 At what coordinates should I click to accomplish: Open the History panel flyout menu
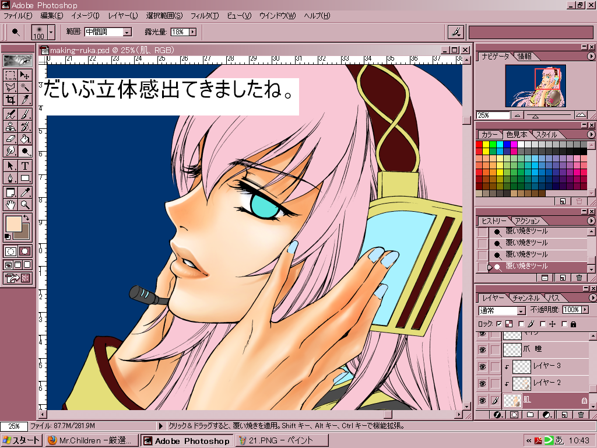pyautogui.click(x=591, y=220)
